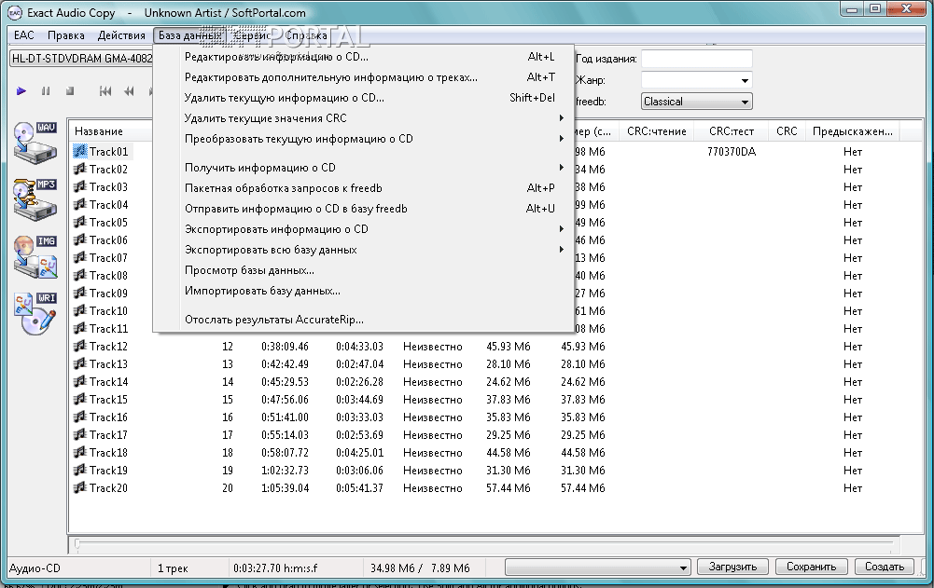The height and width of the screenshot is (588, 934).
Task: Open the Правка menu
Action: click(65, 35)
